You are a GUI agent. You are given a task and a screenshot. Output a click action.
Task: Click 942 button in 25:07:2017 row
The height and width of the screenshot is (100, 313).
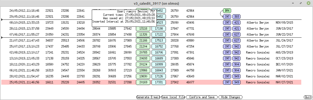(236, 46)
